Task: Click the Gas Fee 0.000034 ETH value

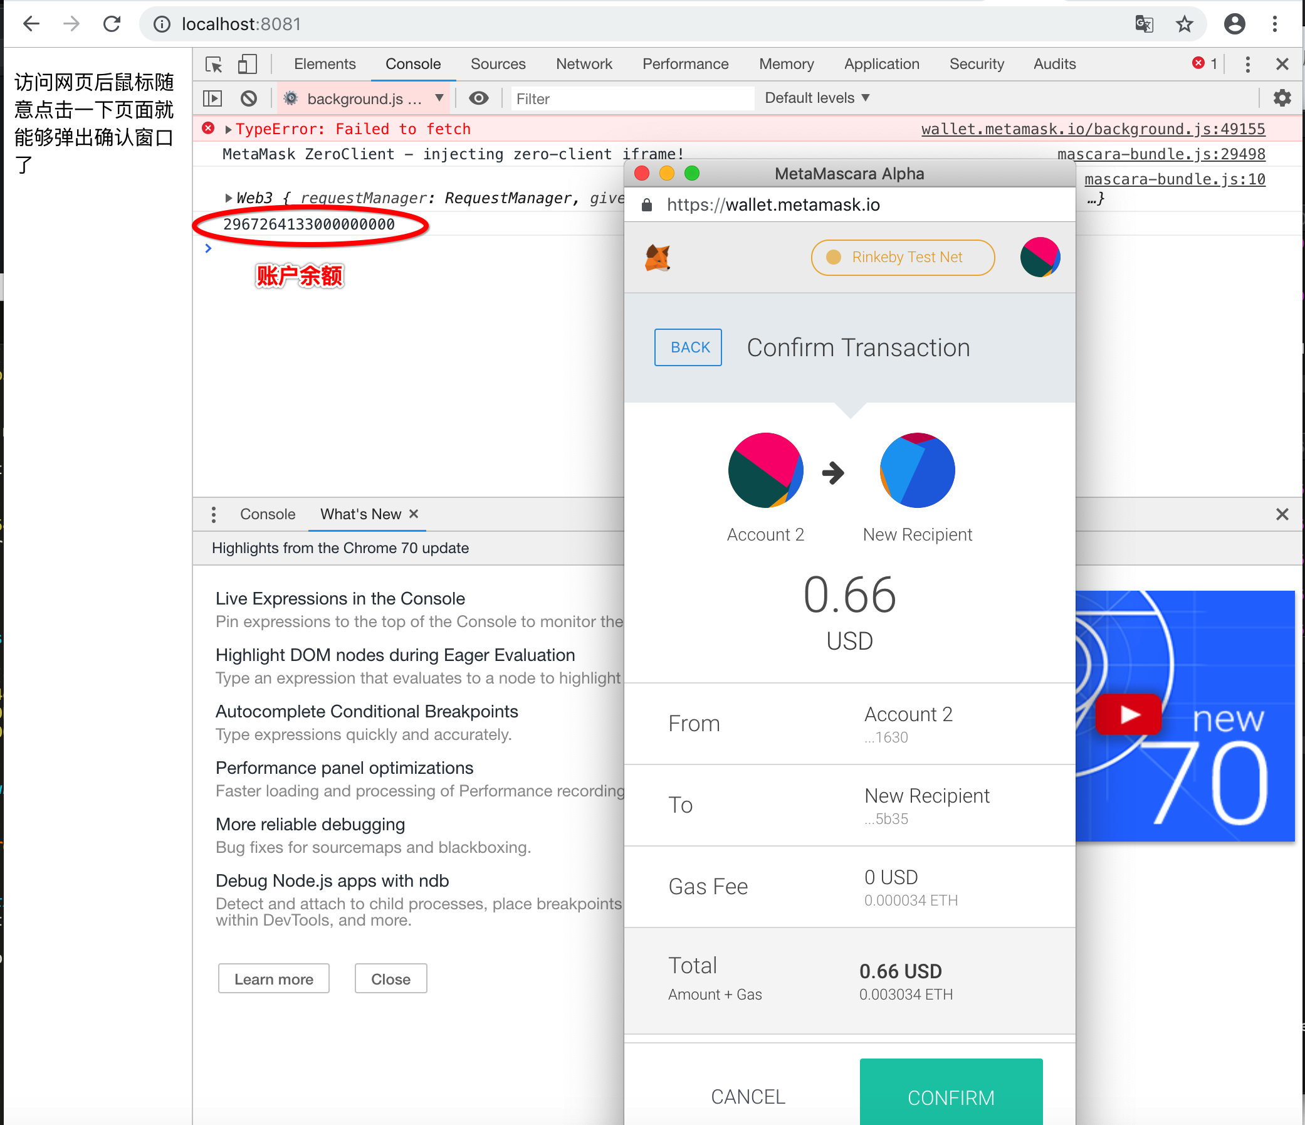Action: [911, 900]
